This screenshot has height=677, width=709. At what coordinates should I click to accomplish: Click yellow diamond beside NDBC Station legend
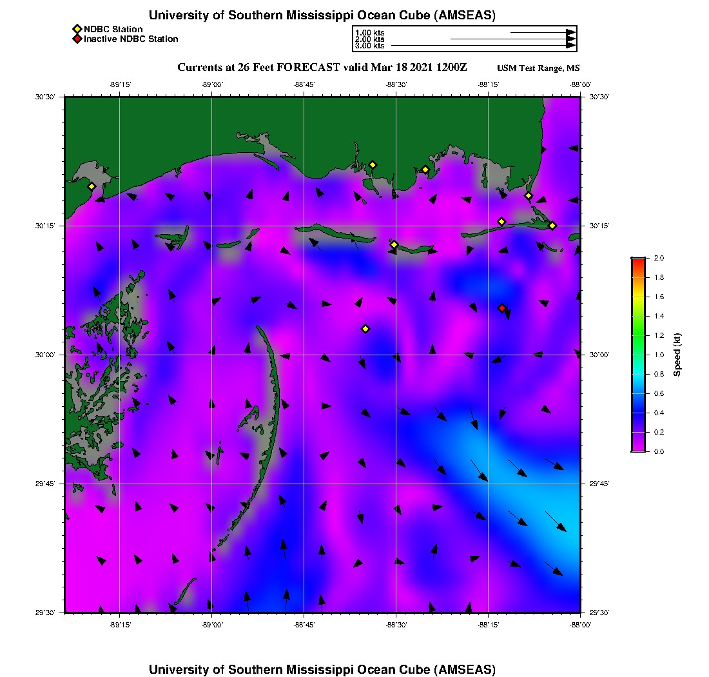(77, 29)
